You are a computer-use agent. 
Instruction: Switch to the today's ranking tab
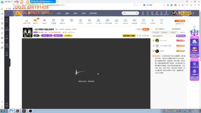(x=156, y=32)
